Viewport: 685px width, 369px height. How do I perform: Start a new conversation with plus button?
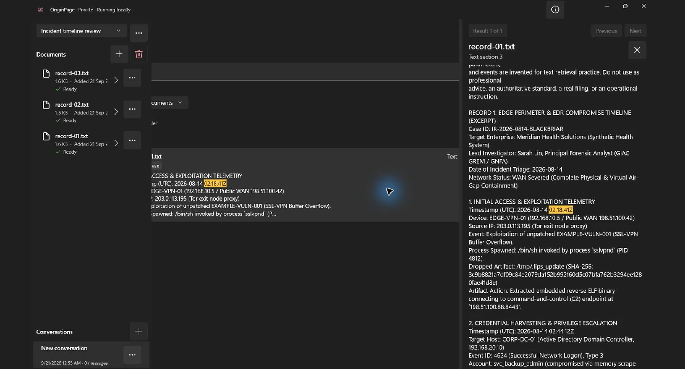[x=139, y=331]
